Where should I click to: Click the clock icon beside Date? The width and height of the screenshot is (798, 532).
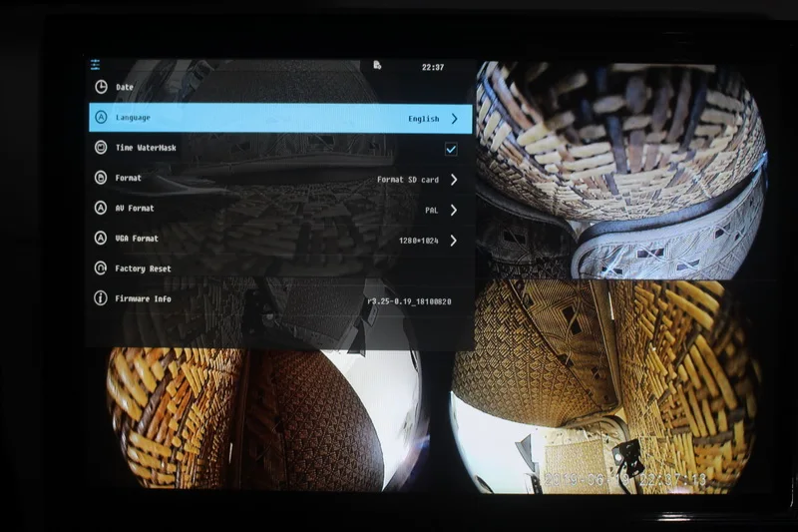[x=102, y=87]
